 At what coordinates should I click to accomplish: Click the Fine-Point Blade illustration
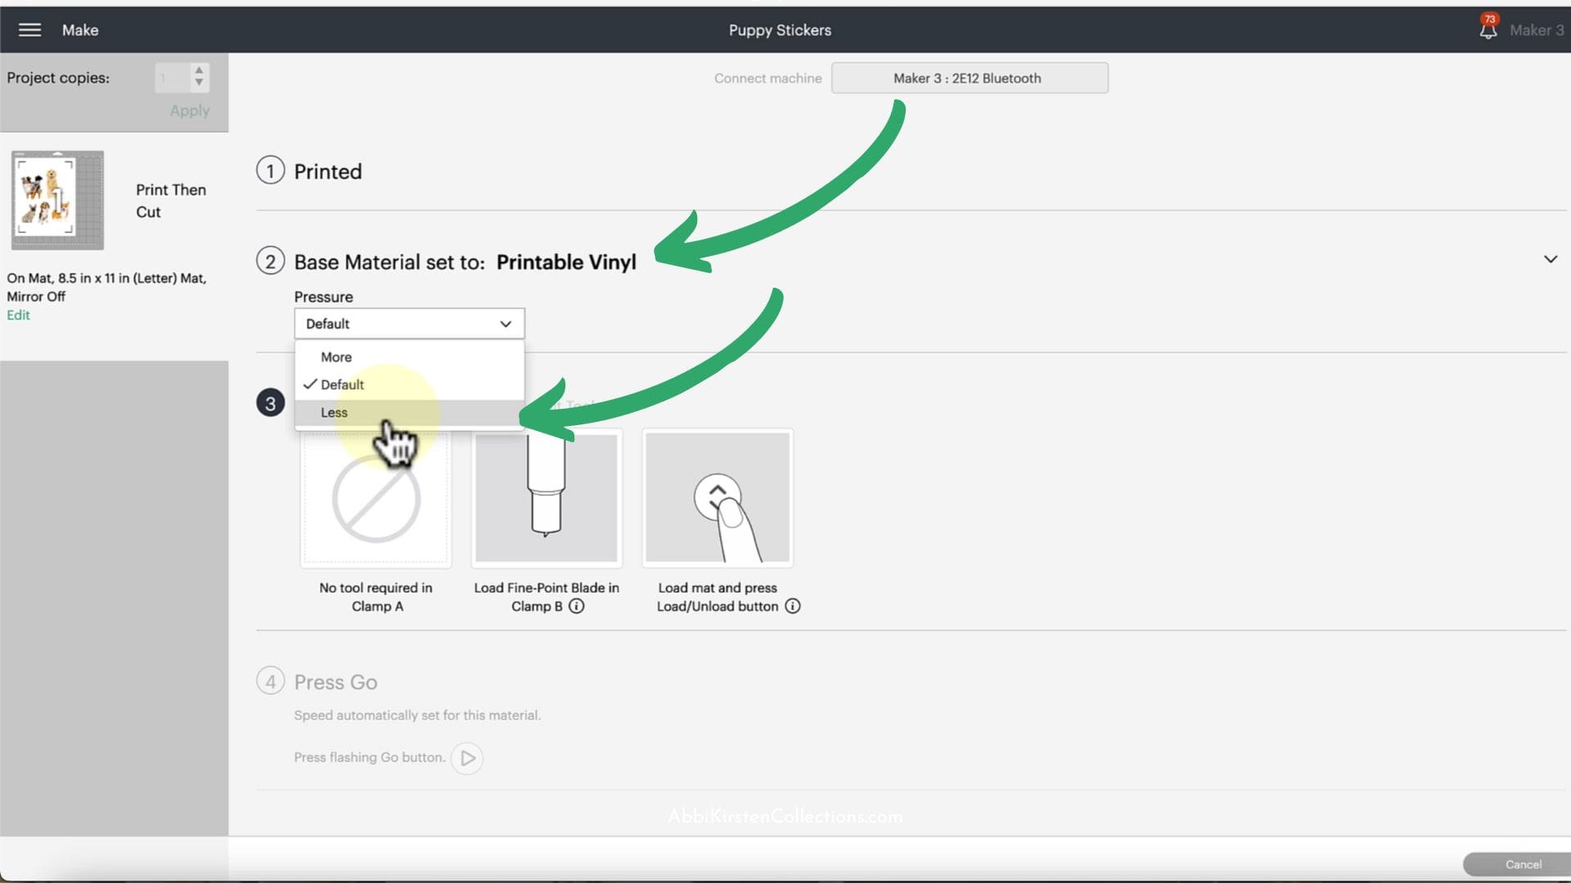pyautogui.click(x=546, y=497)
